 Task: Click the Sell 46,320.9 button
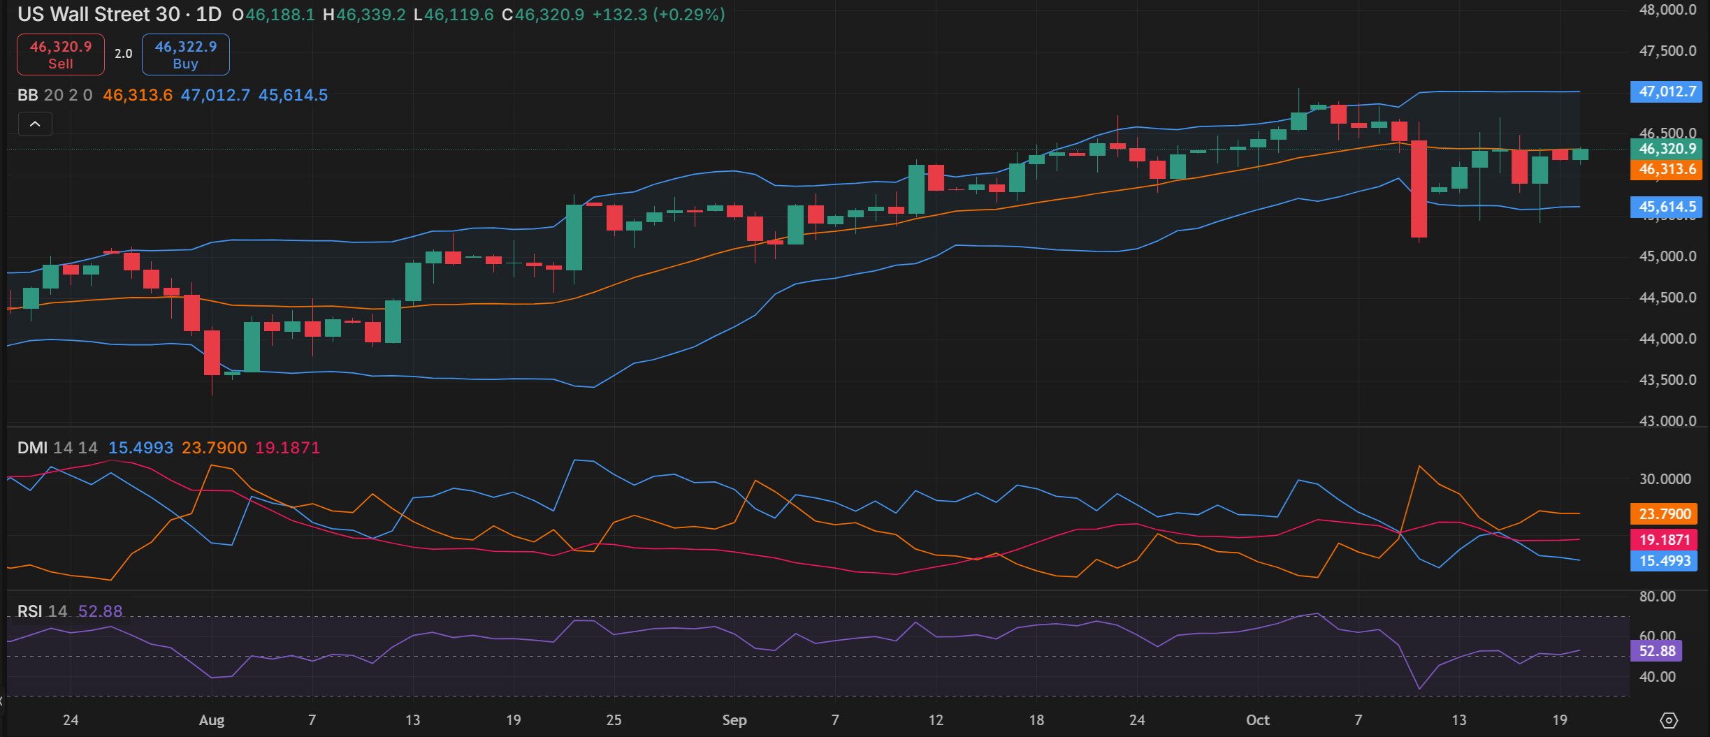61,54
